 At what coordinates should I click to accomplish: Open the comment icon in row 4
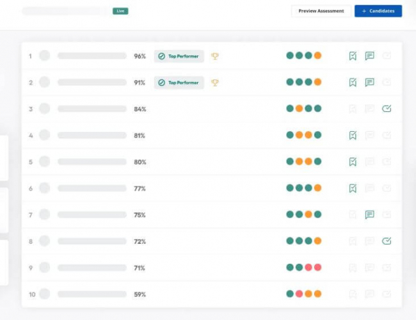[x=369, y=135]
